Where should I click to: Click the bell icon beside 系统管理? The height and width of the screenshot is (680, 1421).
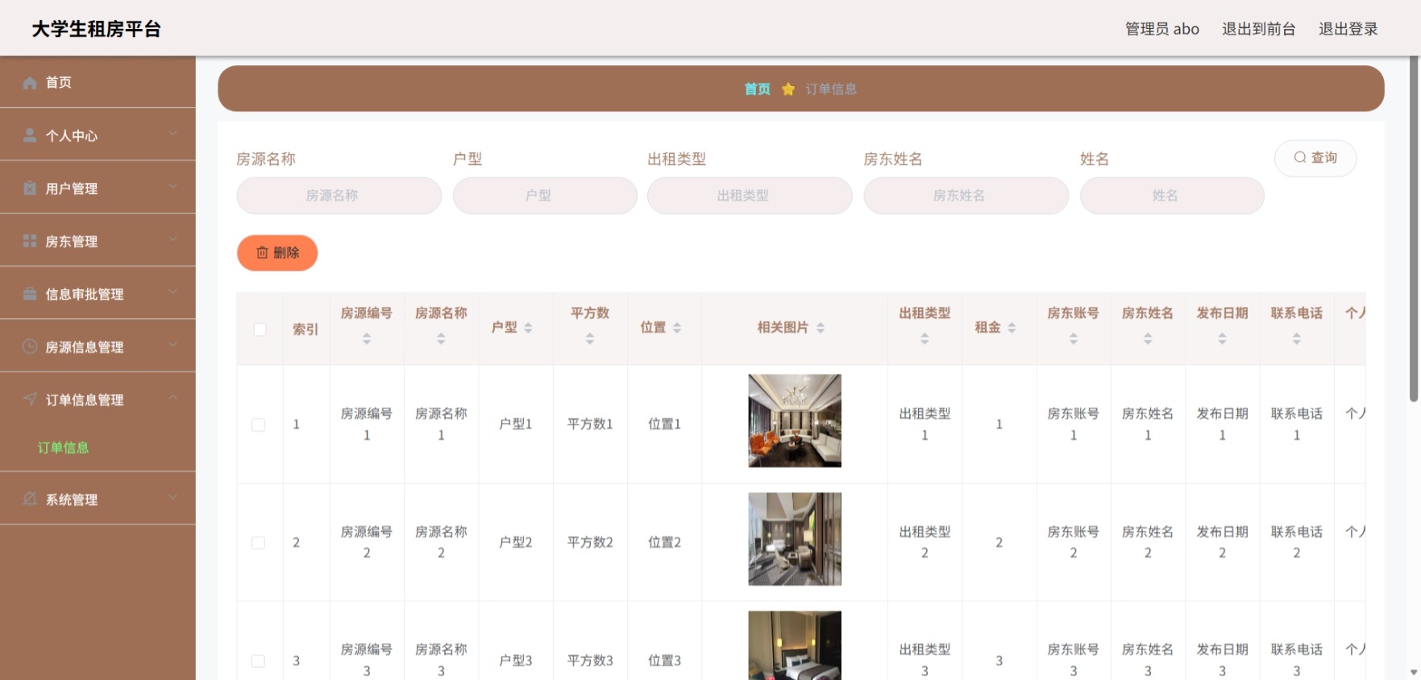click(30, 499)
